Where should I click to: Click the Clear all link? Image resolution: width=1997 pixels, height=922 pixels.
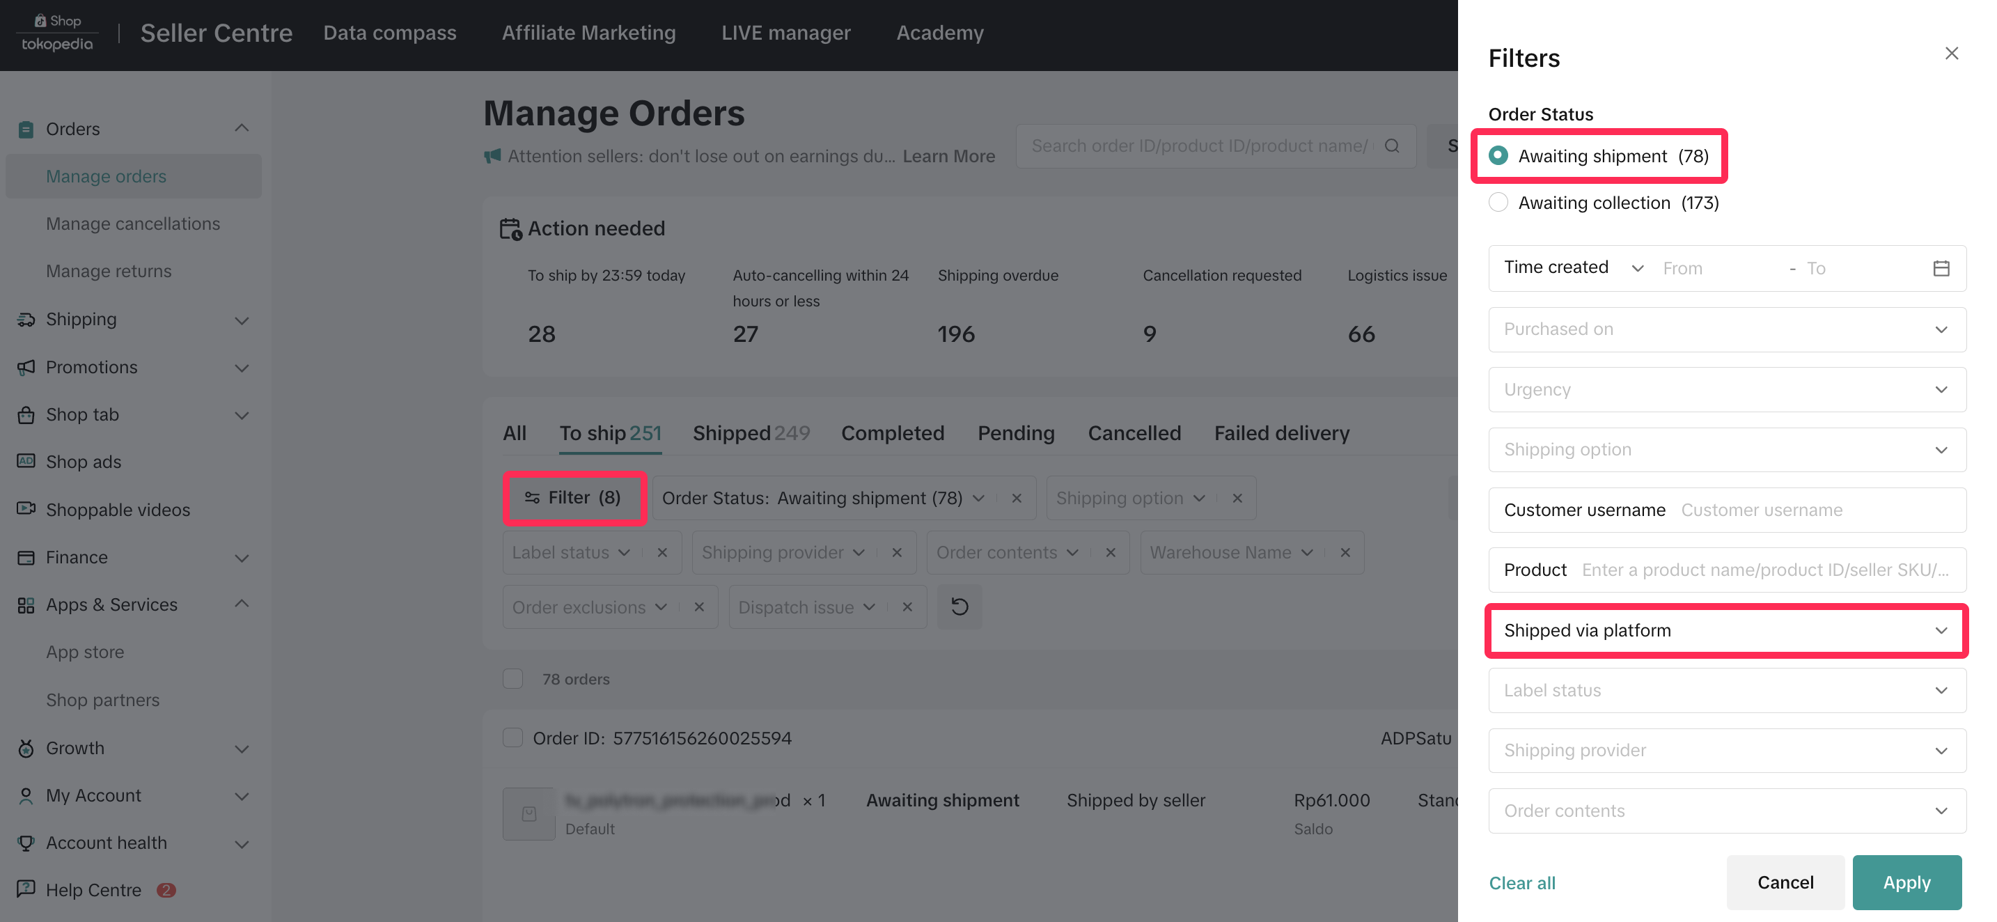tap(1522, 883)
